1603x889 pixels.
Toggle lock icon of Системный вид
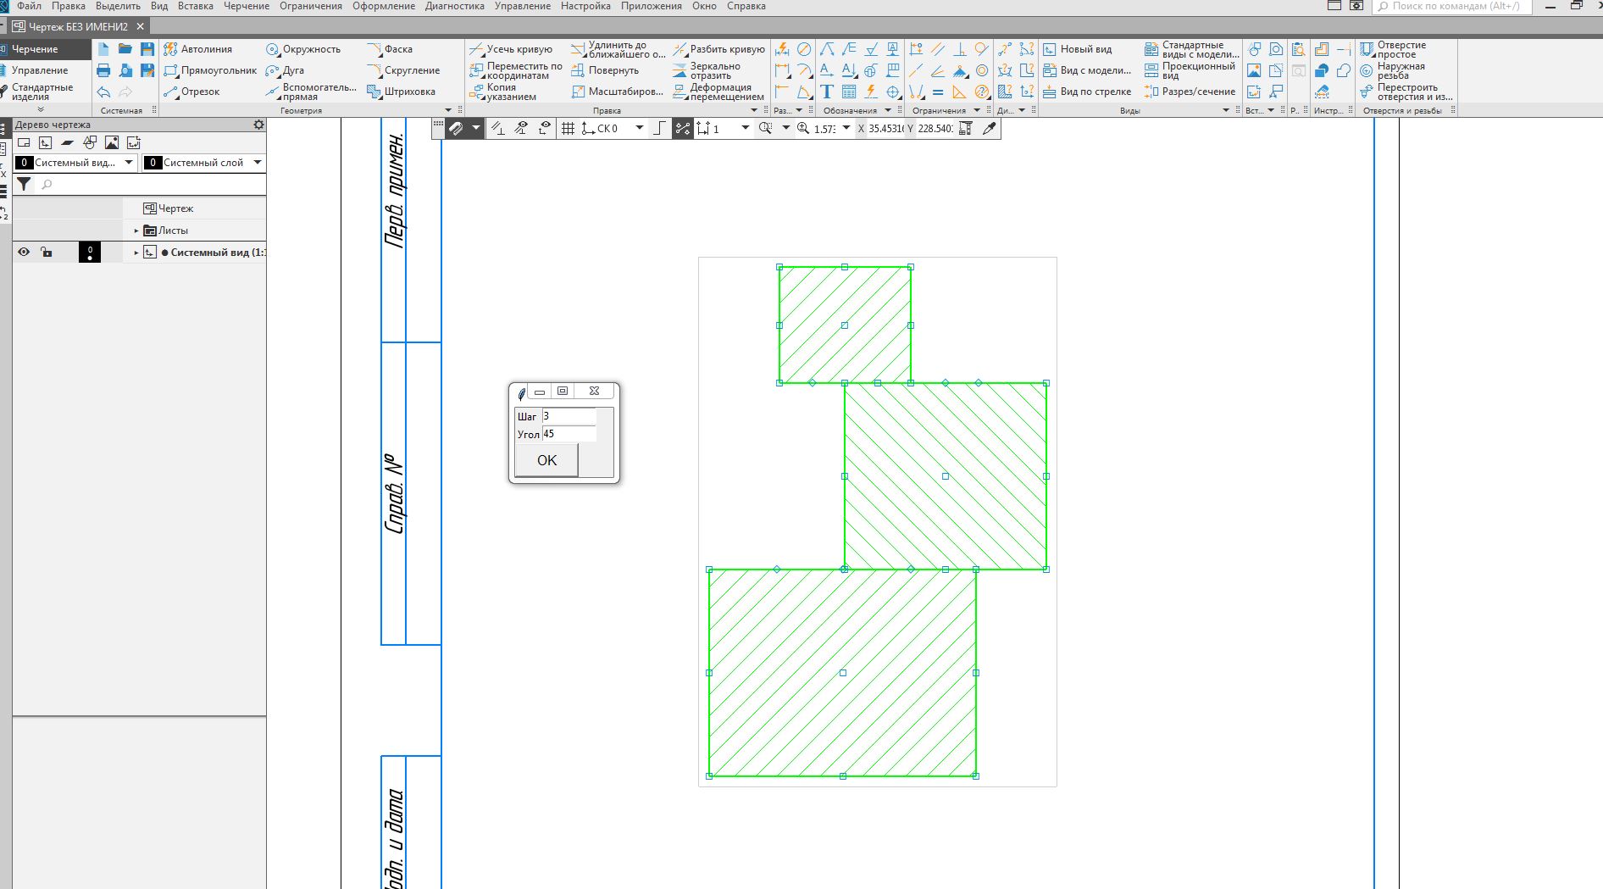[47, 252]
